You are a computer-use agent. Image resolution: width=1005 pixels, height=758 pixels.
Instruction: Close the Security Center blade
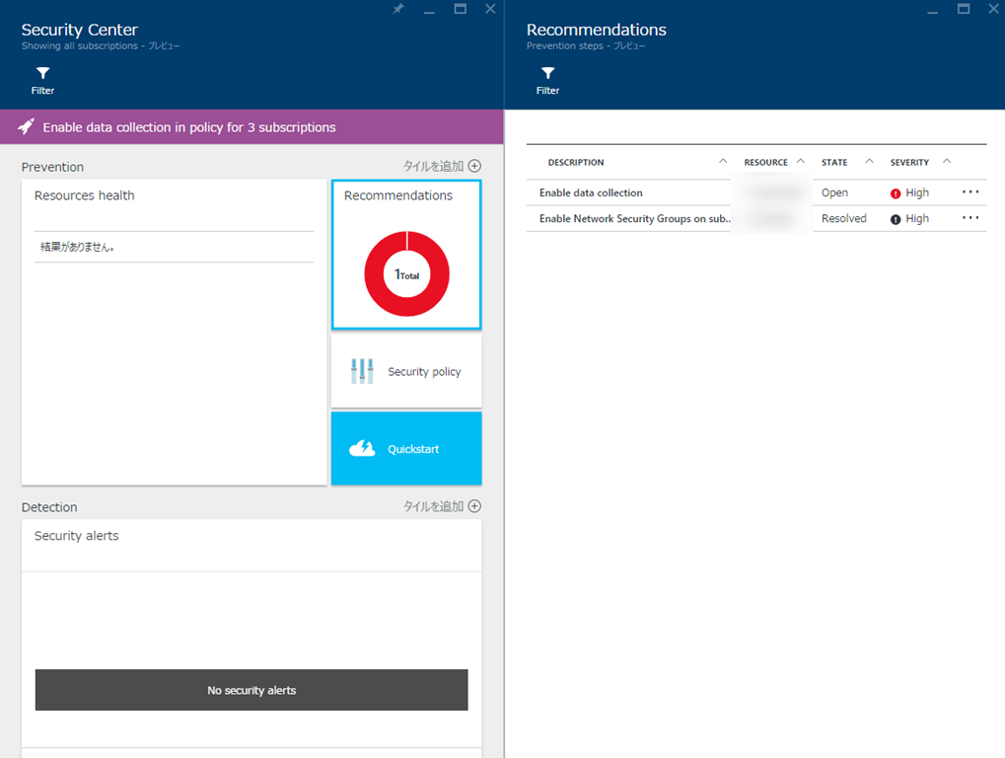click(x=490, y=8)
